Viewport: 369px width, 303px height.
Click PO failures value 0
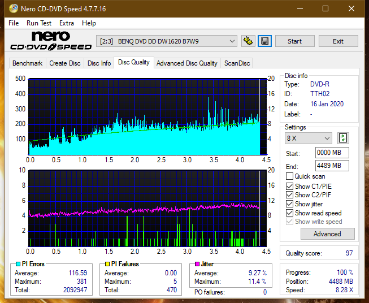click(x=265, y=292)
